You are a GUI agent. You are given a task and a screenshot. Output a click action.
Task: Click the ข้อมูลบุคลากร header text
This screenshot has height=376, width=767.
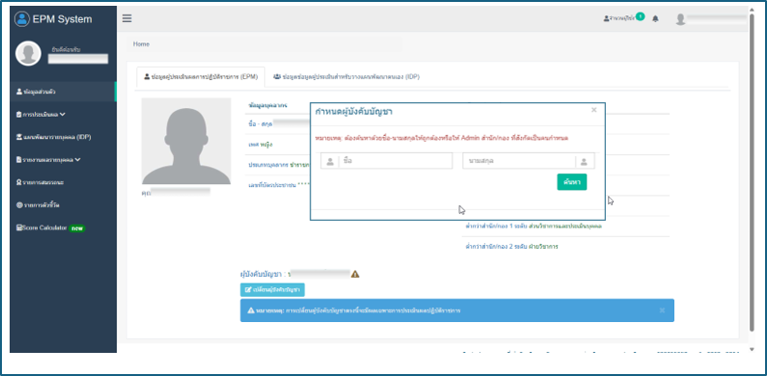click(268, 105)
